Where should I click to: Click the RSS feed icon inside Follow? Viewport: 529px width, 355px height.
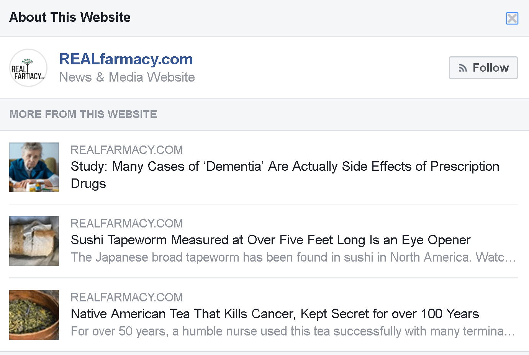pos(463,68)
